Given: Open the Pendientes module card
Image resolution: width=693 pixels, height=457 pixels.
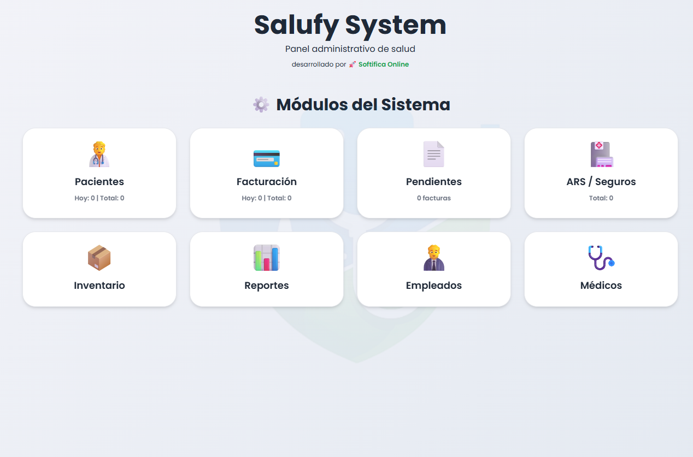Looking at the screenshot, I should pos(433,173).
